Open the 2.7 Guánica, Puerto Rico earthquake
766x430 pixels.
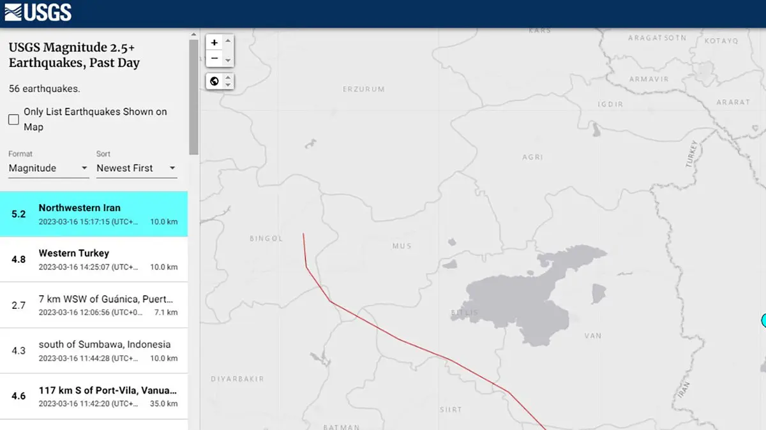click(x=94, y=305)
